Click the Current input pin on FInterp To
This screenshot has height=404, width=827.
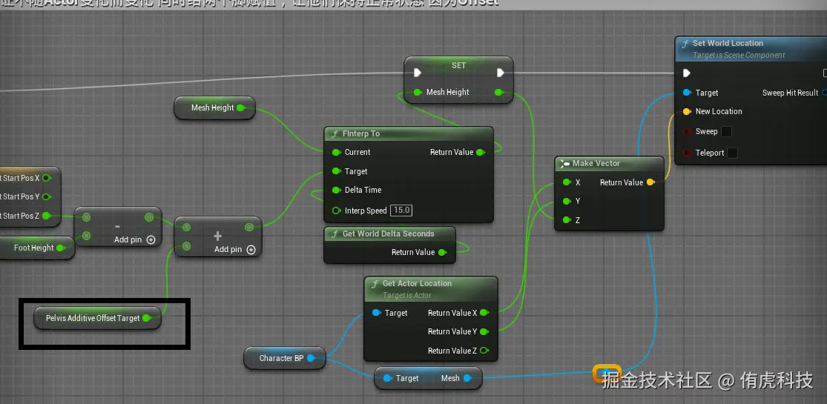tap(337, 153)
